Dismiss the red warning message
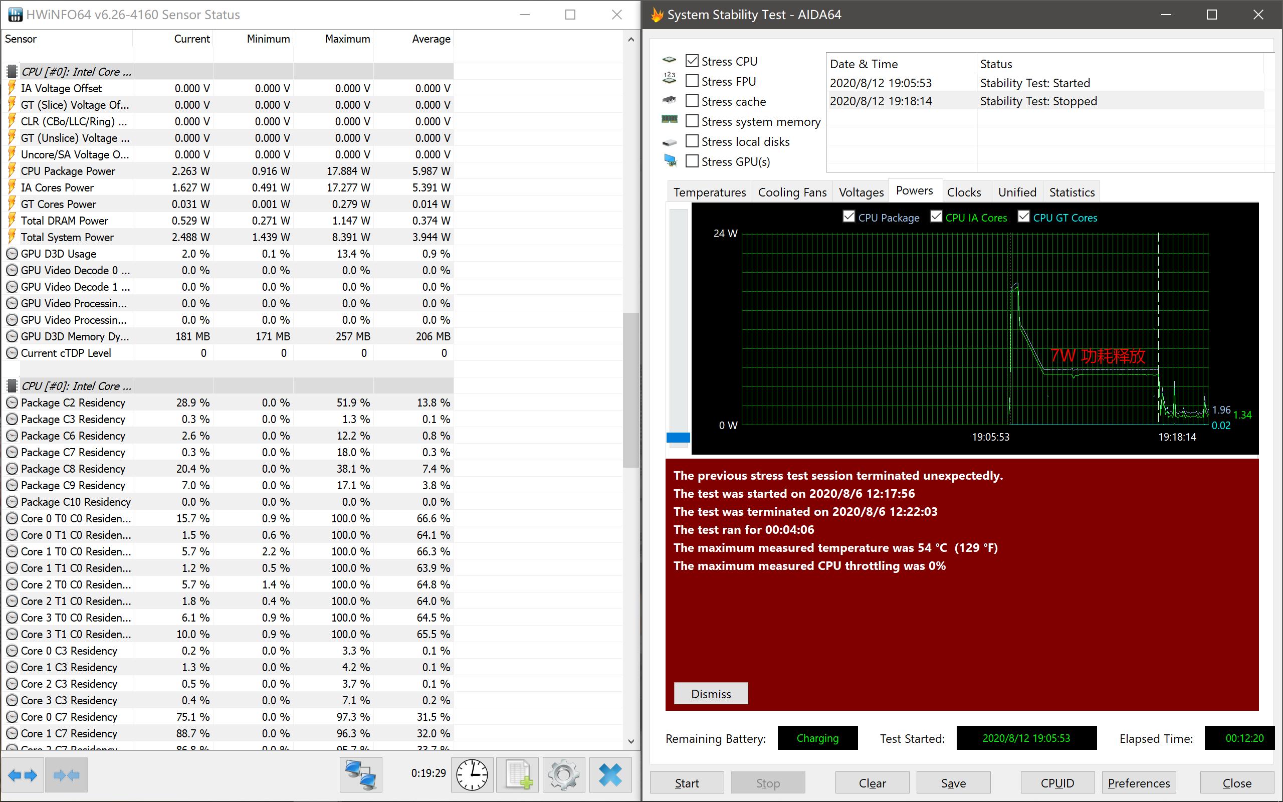Image resolution: width=1283 pixels, height=802 pixels. (x=711, y=693)
